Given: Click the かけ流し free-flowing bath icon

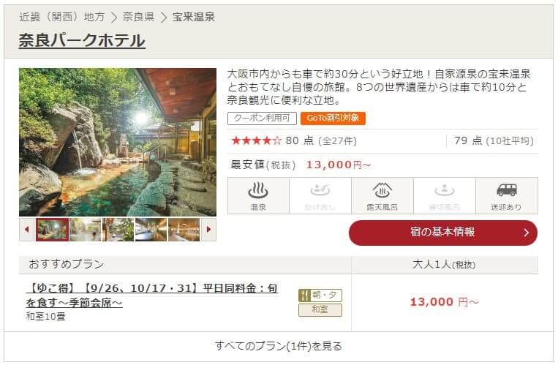Looking at the screenshot, I should [x=320, y=195].
